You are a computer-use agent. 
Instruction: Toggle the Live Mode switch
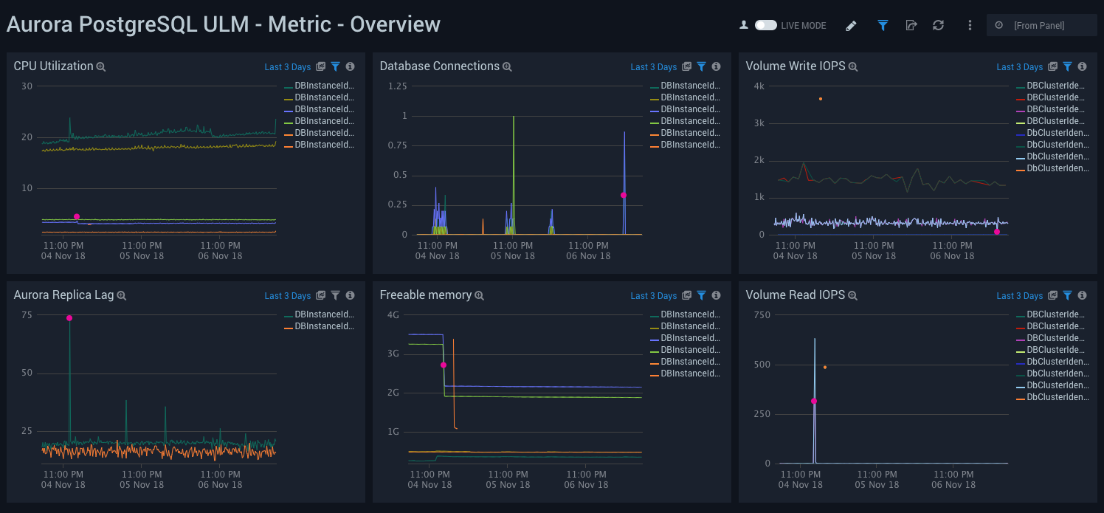(766, 24)
